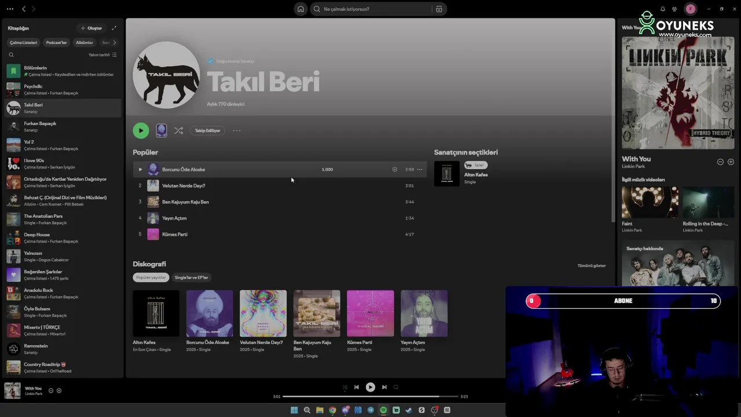The image size is (741, 417).
Task: Open the Browse icon inside search bar
Action: click(439, 9)
